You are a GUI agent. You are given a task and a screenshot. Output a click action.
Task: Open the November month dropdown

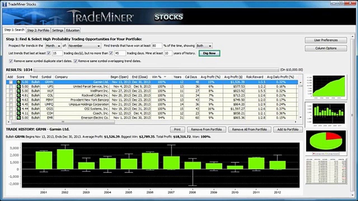84,46
